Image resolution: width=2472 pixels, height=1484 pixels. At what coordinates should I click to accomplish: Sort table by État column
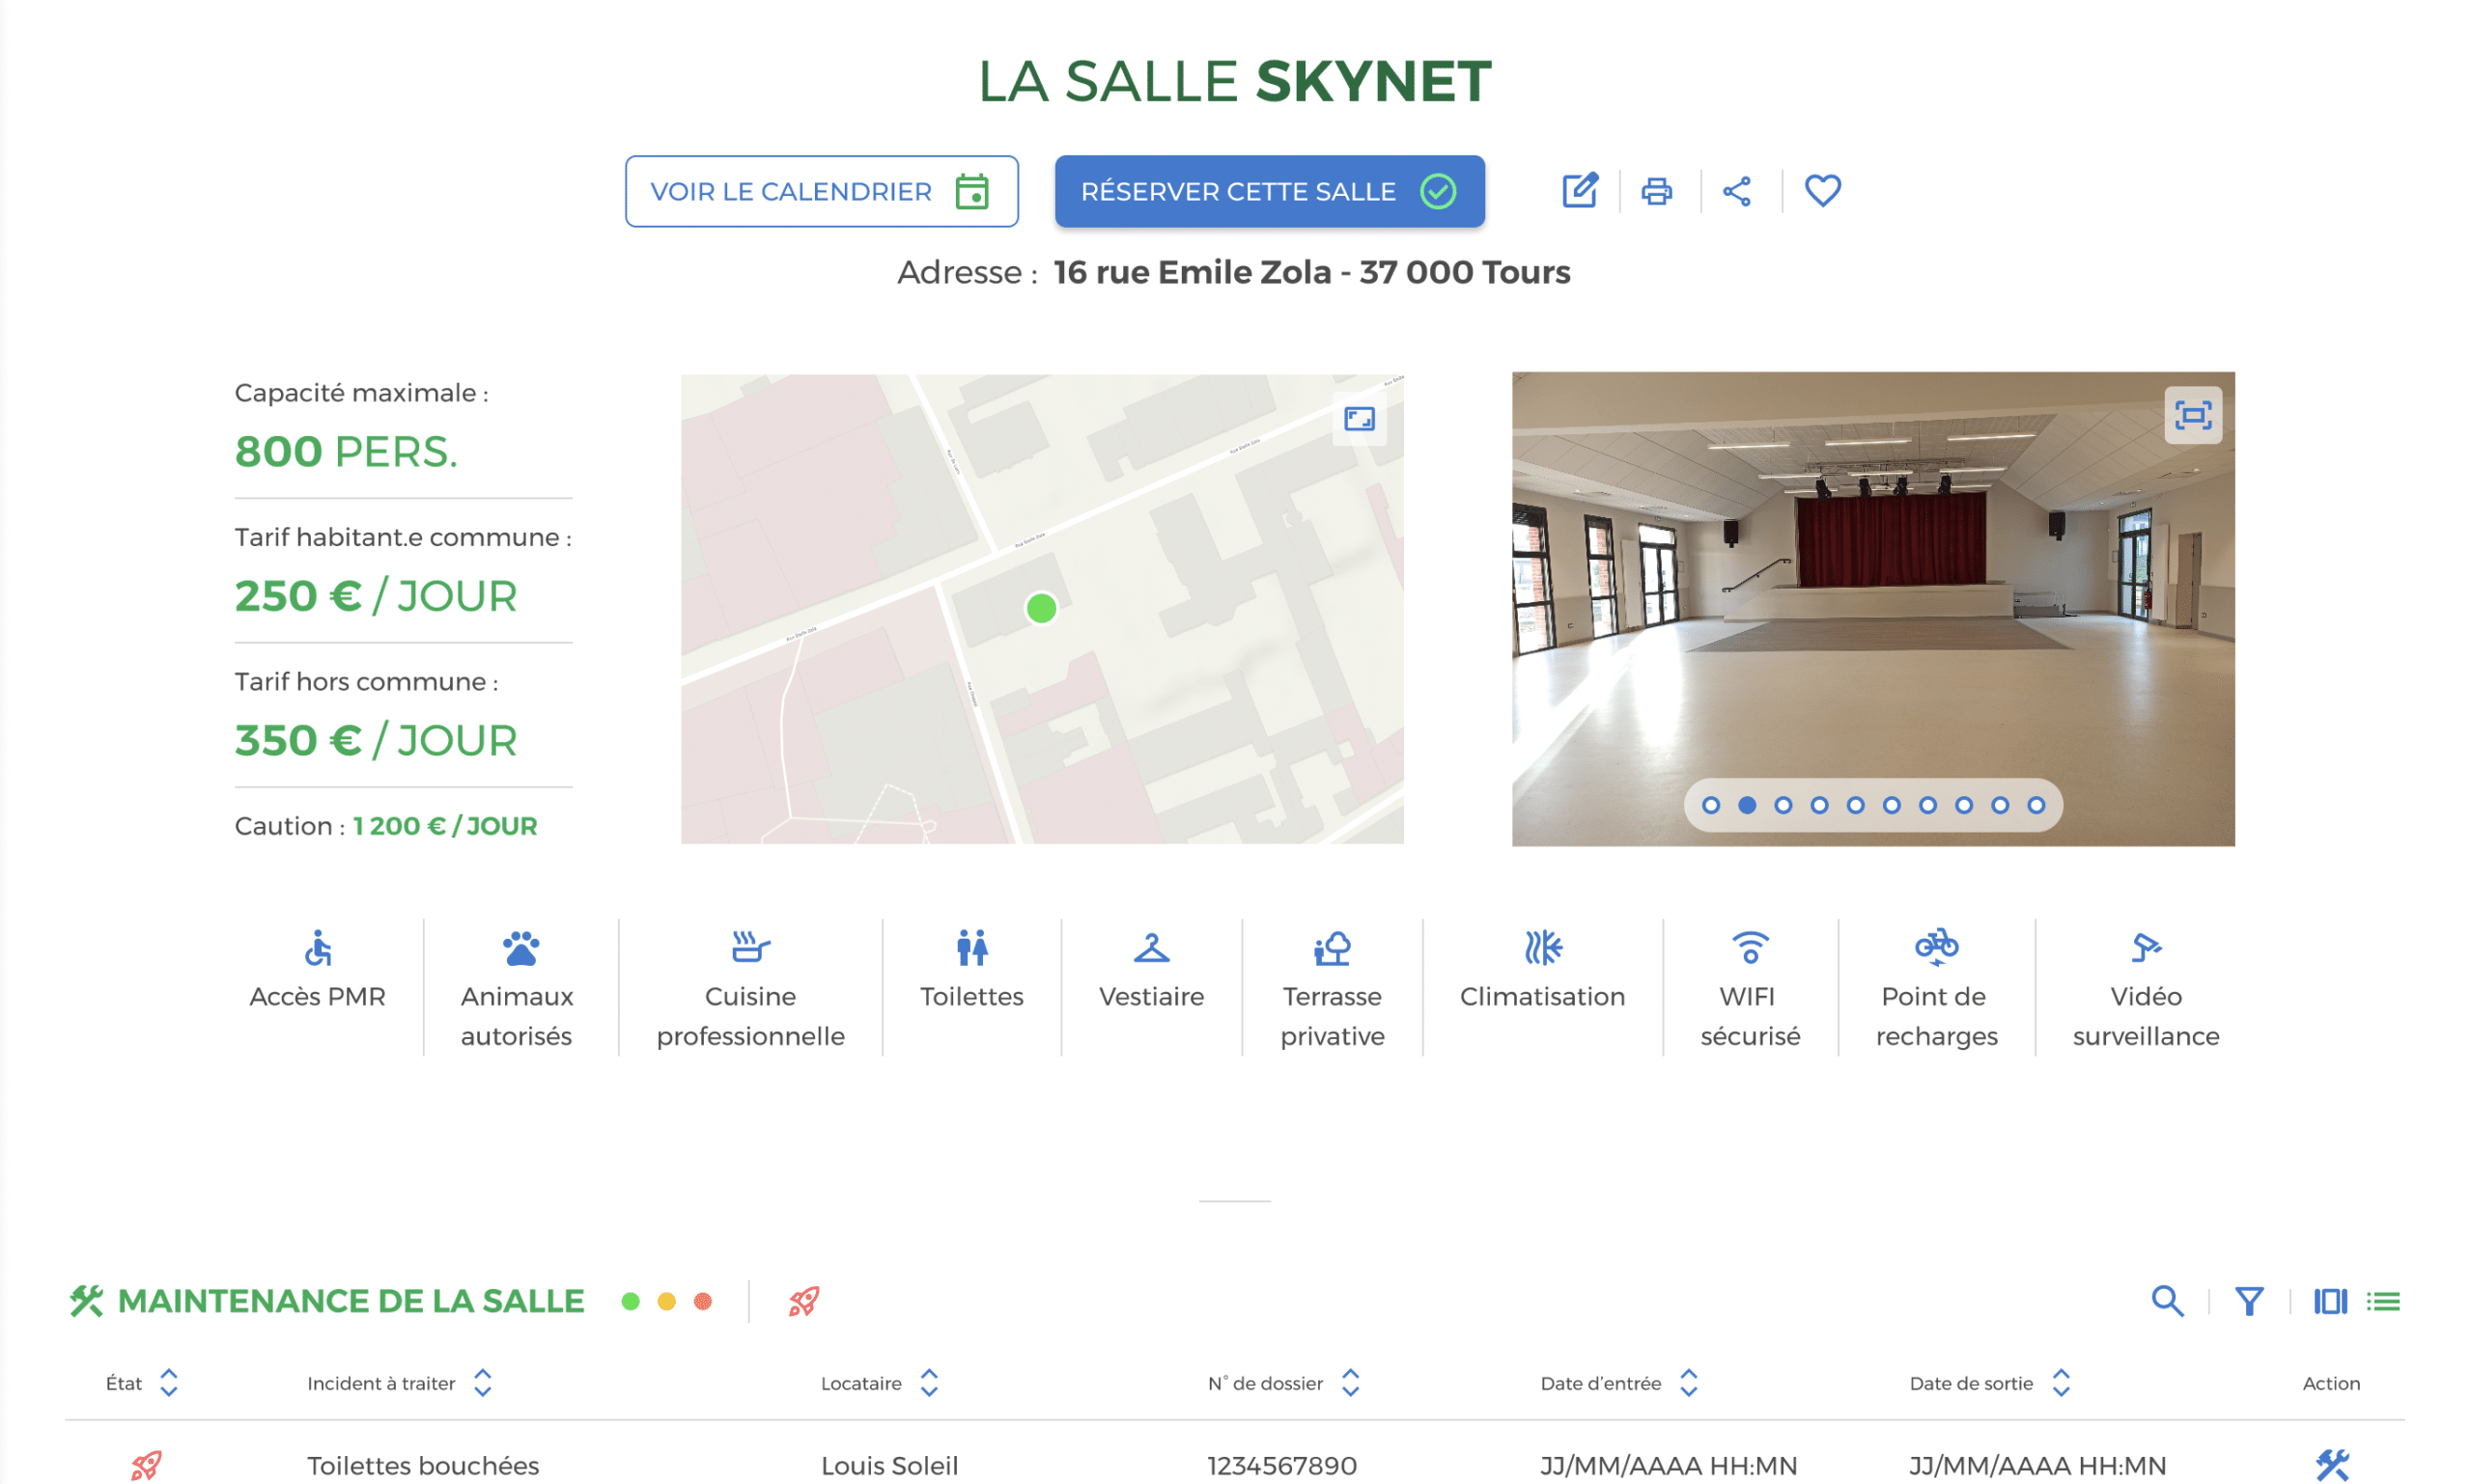[x=168, y=1383]
